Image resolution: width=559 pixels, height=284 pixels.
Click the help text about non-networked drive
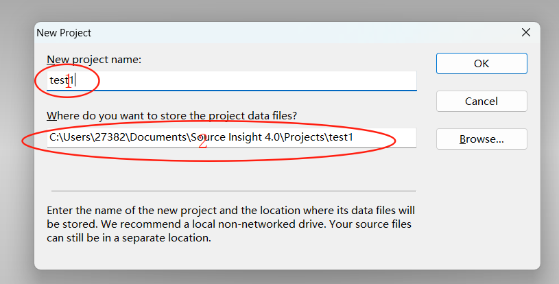(x=230, y=224)
